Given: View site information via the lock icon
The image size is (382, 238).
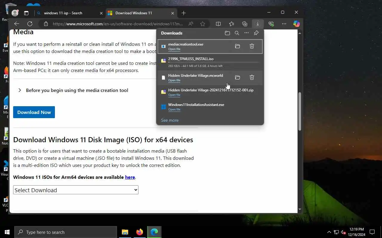Looking at the screenshot, I should coord(46,24).
